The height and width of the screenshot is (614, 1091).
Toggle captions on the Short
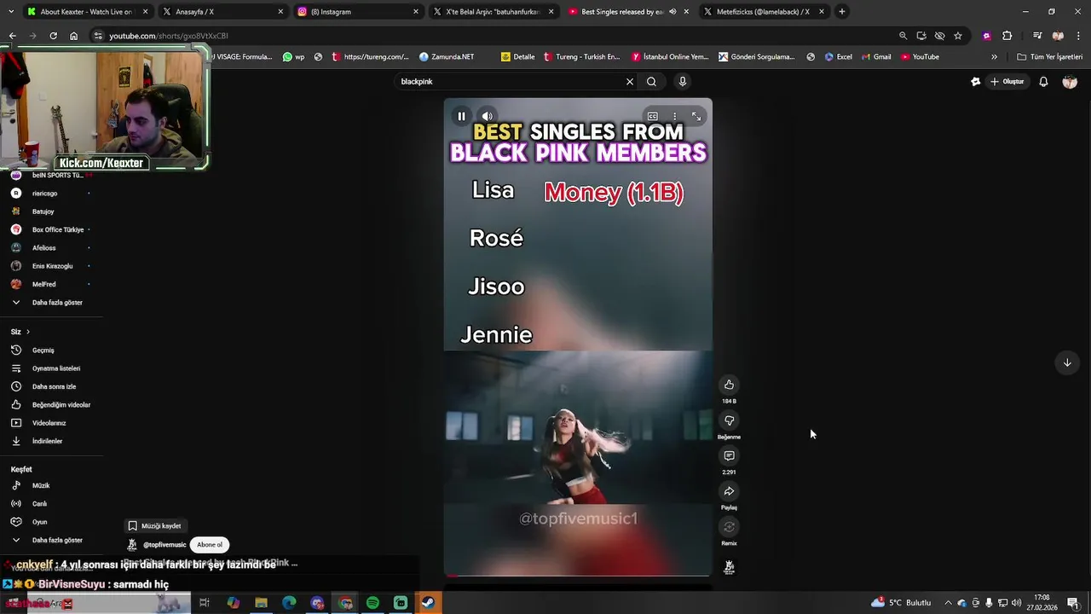coord(653,116)
